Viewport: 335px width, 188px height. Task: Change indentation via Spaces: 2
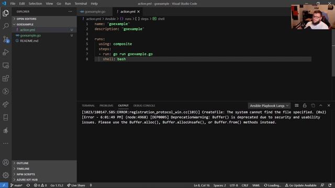(219, 185)
